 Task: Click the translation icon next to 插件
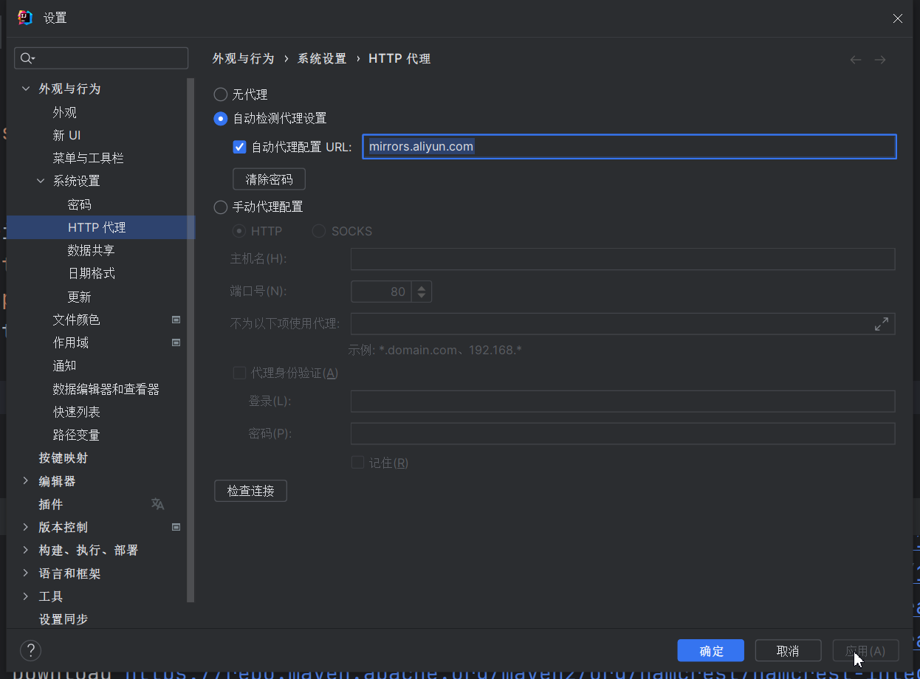pos(157,504)
